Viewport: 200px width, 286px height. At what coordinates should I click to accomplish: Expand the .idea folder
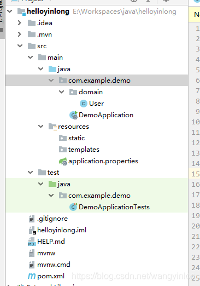pyautogui.click(x=20, y=23)
